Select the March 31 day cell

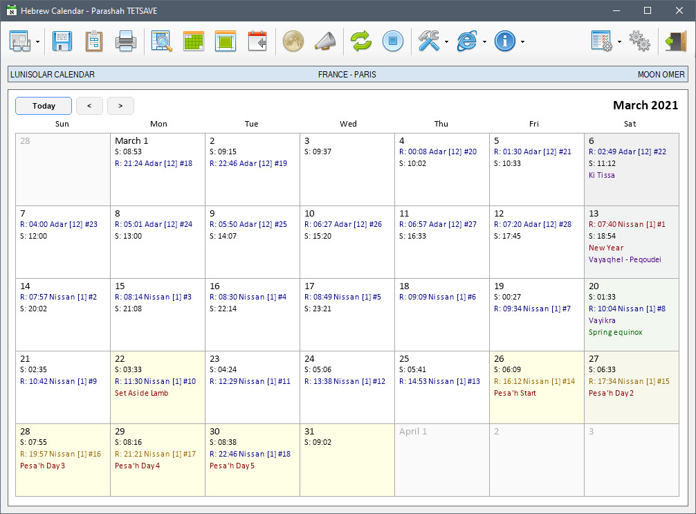[347, 460]
